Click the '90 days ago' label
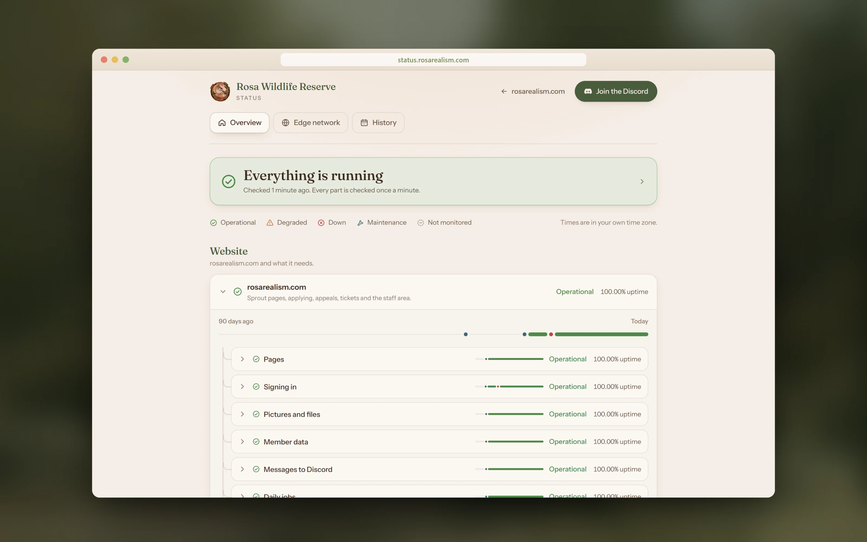867x542 pixels. tap(236, 321)
